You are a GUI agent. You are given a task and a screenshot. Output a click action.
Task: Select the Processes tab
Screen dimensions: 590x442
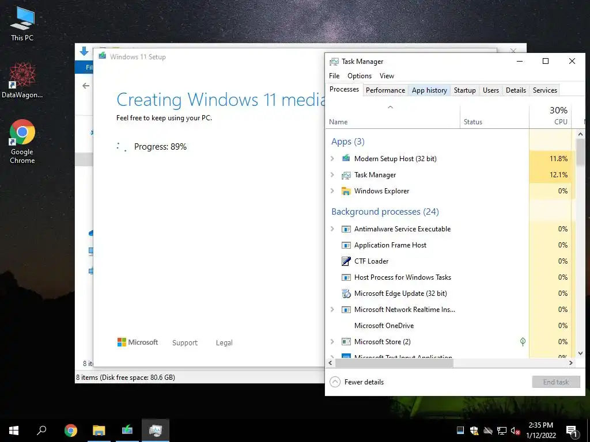pyautogui.click(x=344, y=89)
